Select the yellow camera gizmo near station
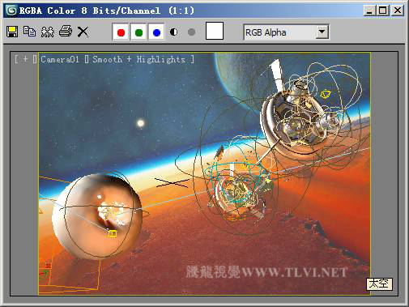This screenshot has width=409, height=307. pos(326,94)
